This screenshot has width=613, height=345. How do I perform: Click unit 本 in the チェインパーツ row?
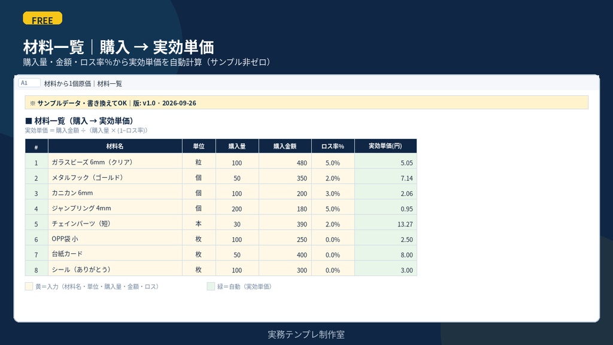tap(199, 223)
